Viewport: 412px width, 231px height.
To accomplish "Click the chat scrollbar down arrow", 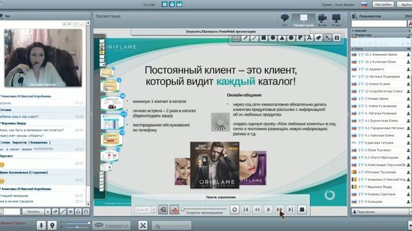I will (x=88, y=204).
